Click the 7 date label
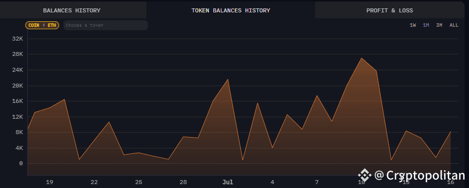This screenshot has width=469, height=188. coord(317,182)
